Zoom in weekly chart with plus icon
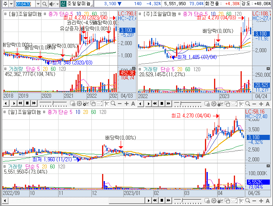The height and width of the screenshot is (206, 273). 261,104
